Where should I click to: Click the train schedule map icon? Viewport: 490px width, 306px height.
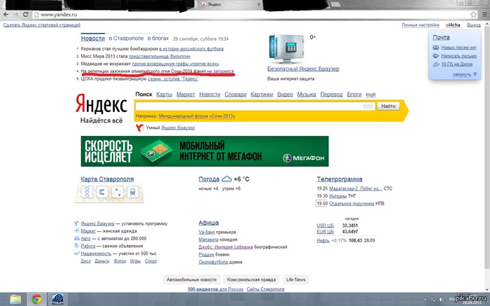[x=132, y=191]
